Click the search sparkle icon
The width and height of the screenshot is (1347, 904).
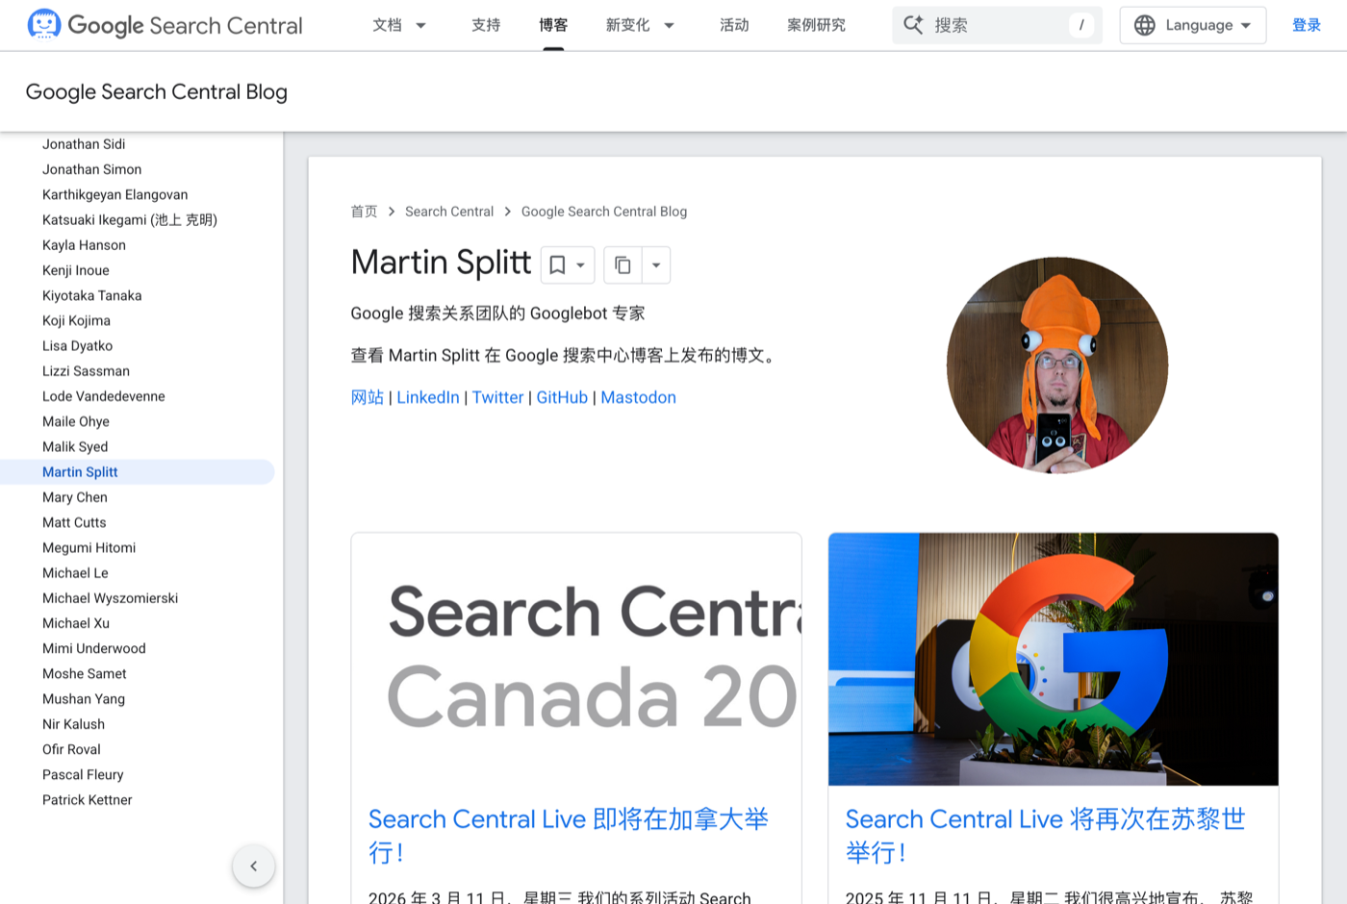point(913,25)
